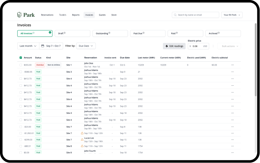260x163 pixels.
Task: Select the Archived filter tab
Action: [x=223, y=33]
